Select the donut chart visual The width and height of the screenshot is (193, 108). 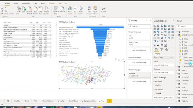(169, 32)
